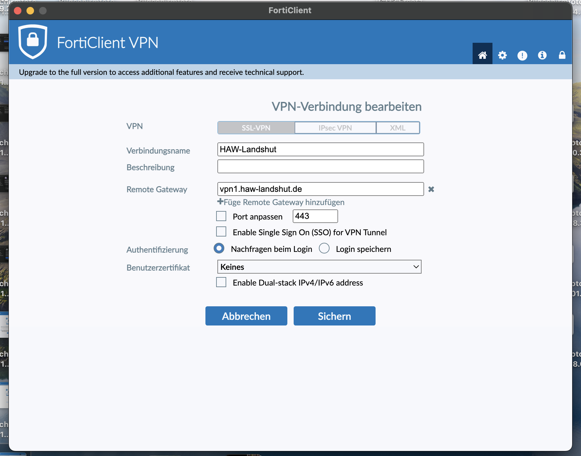
Task: Enable Dual-stack IPv4/IPv6 address
Action: (221, 282)
